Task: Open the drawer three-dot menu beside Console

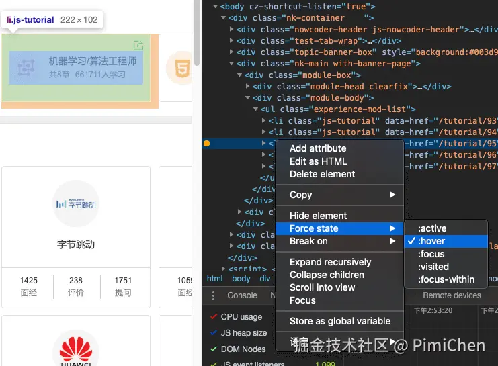Action: point(213,295)
